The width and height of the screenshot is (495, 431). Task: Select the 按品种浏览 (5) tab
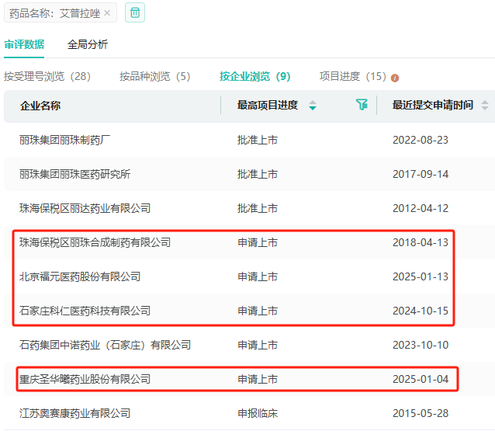click(154, 76)
